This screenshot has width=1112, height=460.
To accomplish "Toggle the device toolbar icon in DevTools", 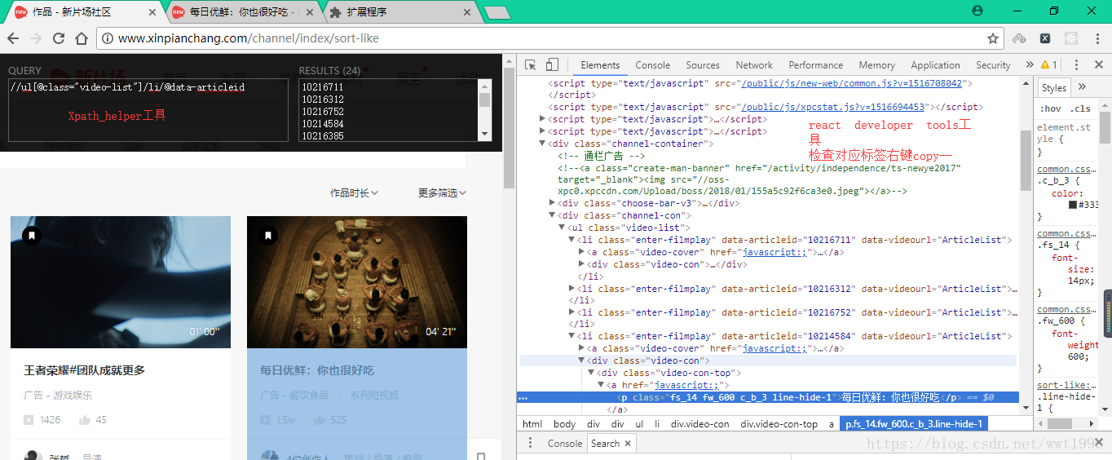I will tap(552, 65).
